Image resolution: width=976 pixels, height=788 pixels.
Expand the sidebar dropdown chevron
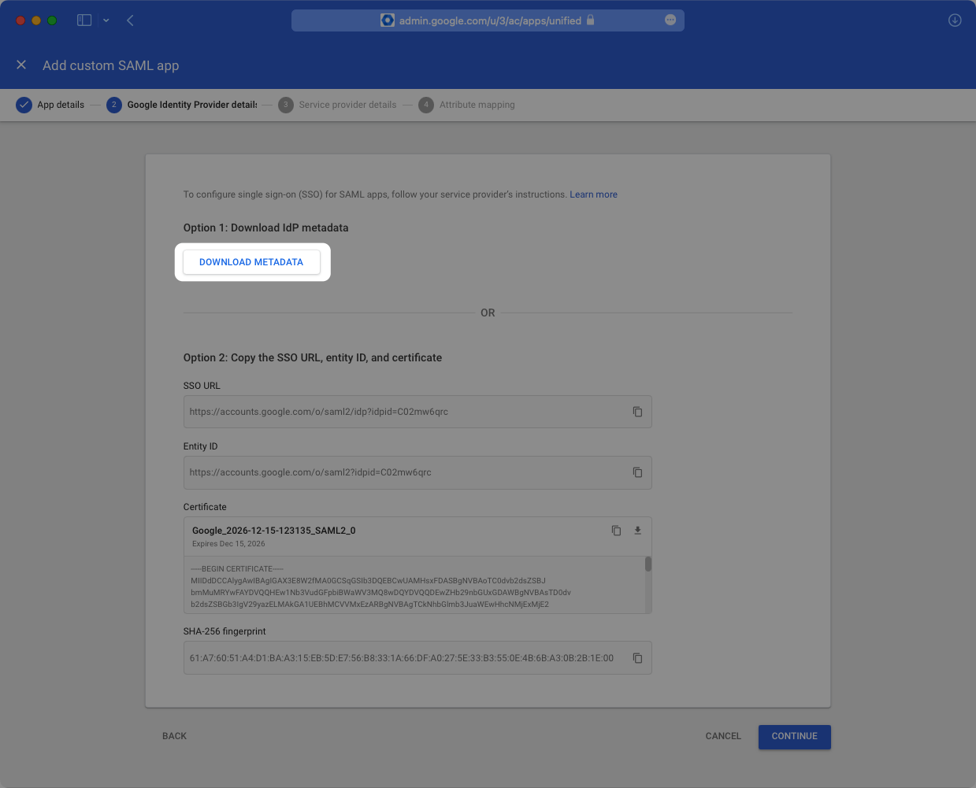coord(106,20)
